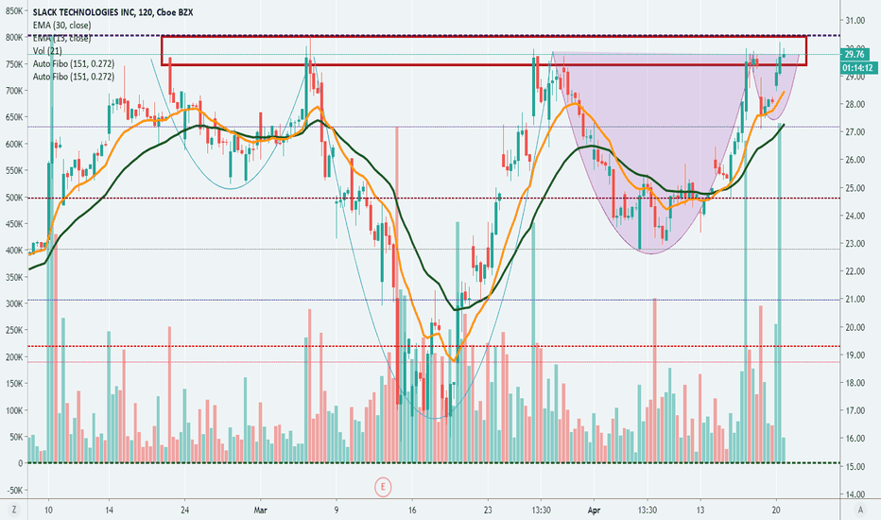Viewport: 881px width, 520px height.
Task: Select EMA (30, close) indicator legend
Action: [61, 25]
